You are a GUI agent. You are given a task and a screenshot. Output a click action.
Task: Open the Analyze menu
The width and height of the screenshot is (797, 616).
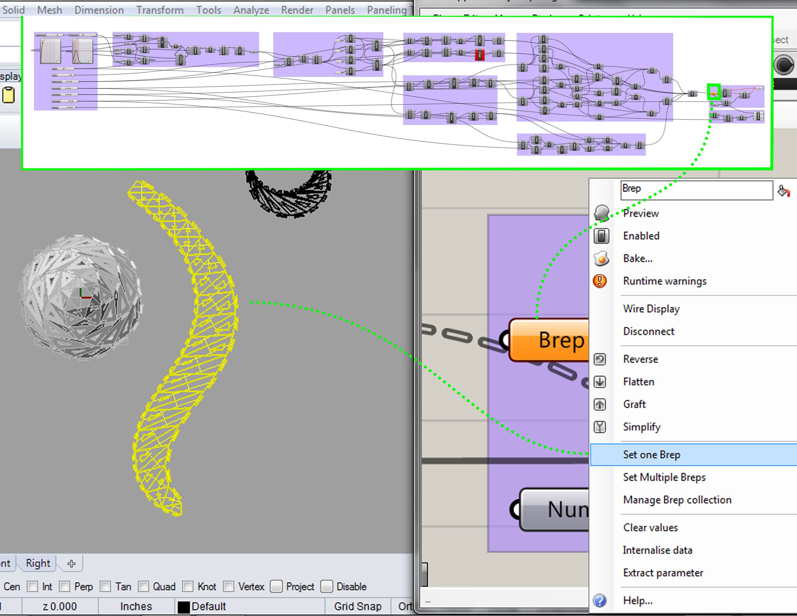pyautogui.click(x=251, y=10)
